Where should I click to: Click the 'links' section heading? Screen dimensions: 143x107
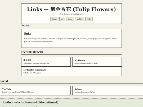pyautogui.click(x=28, y=34)
